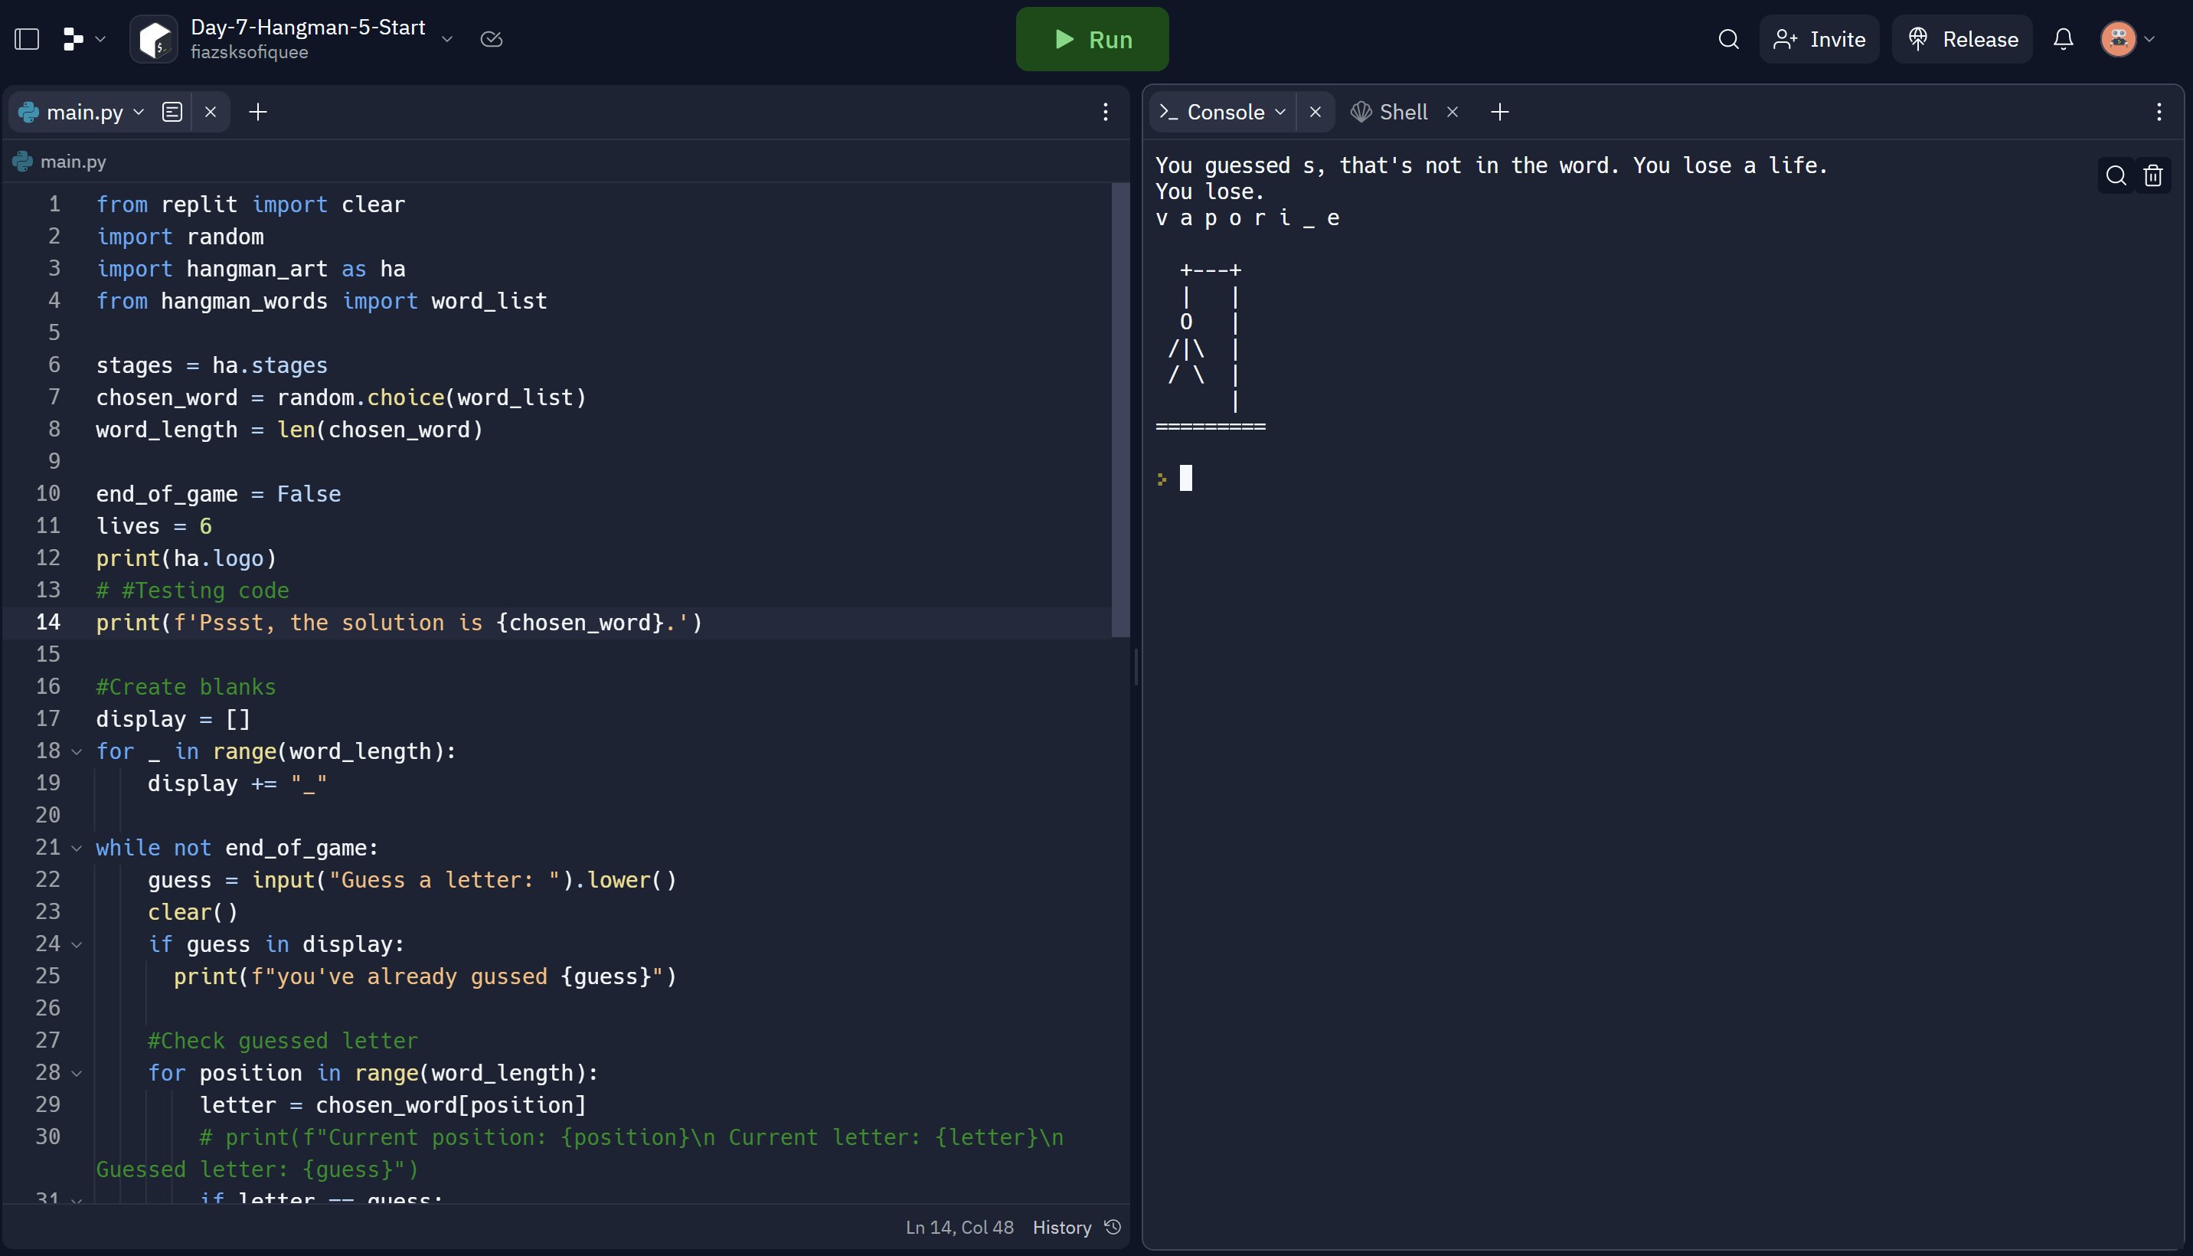Open console pane three-dot menu
The height and width of the screenshot is (1256, 2193).
coord(2159,112)
